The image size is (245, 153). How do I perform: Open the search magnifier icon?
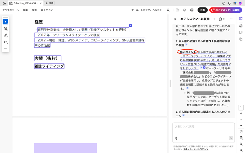pyautogui.click(x=169, y=10)
